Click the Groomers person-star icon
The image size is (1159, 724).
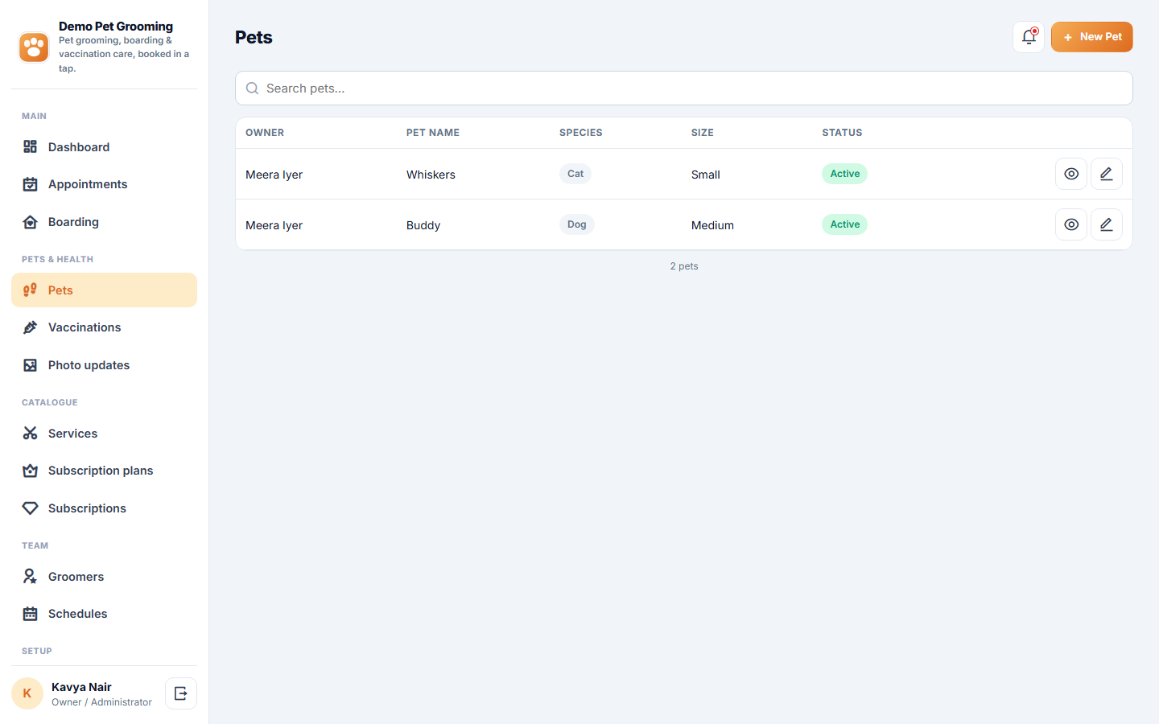(x=31, y=577)
